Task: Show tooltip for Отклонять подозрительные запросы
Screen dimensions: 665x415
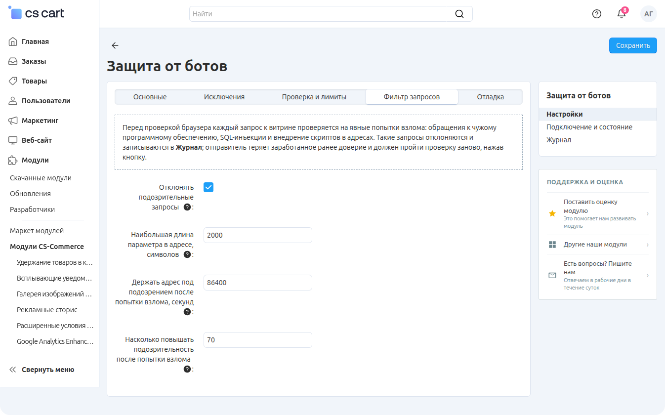Action: click(187, 207)
